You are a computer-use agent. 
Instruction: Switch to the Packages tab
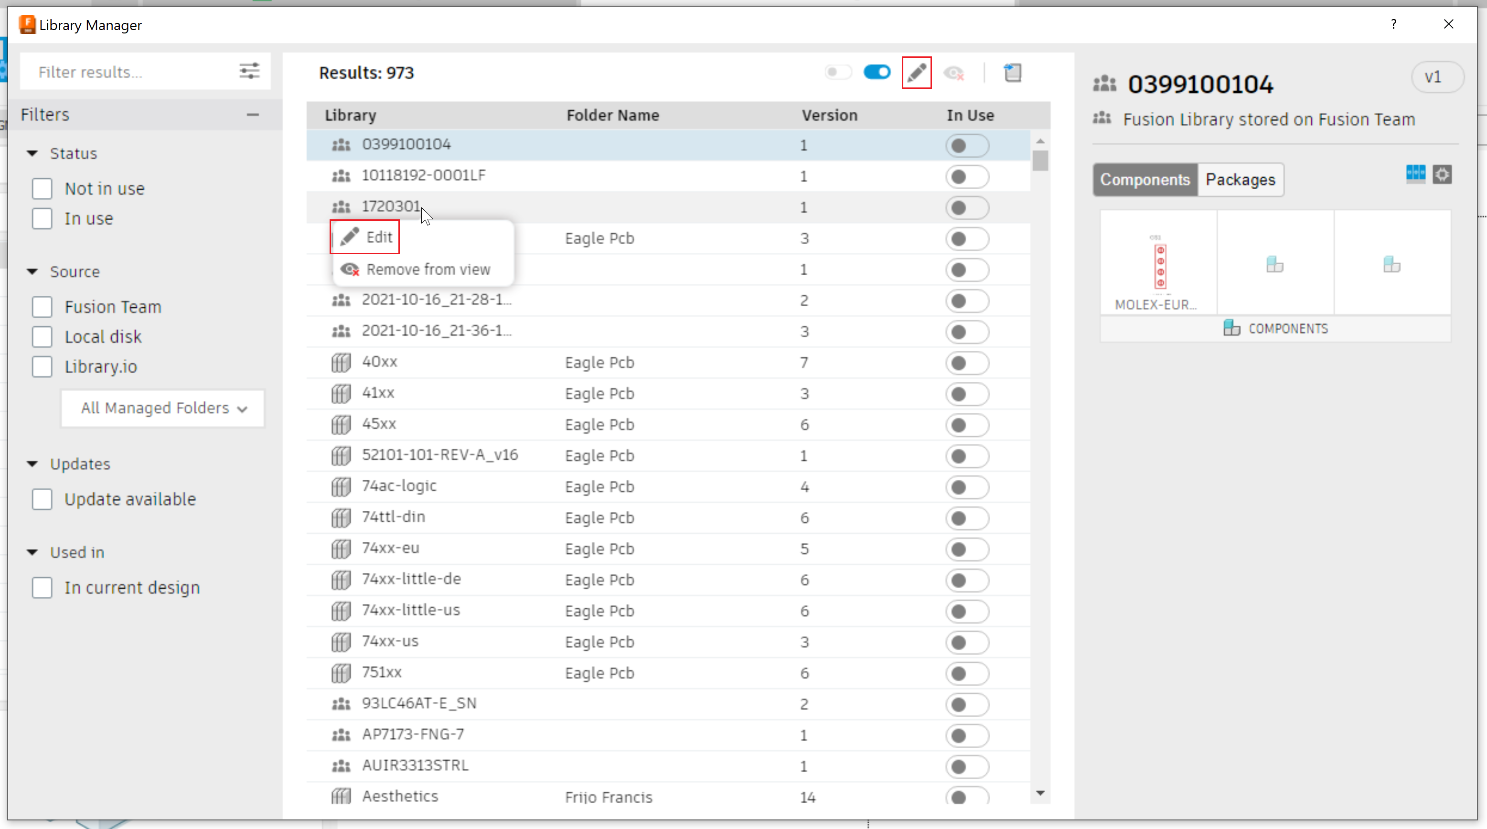click(x=1240, y=180)
